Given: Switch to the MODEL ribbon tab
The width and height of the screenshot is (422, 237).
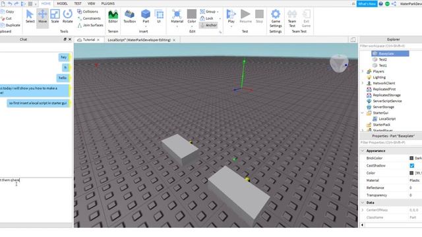Looking at the screenshot, I should pyautogui.click(x=62, y=3).
